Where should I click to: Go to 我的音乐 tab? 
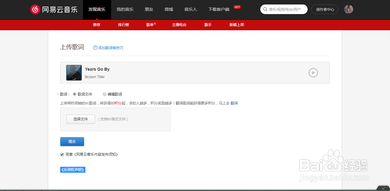(x=125, y=10)
